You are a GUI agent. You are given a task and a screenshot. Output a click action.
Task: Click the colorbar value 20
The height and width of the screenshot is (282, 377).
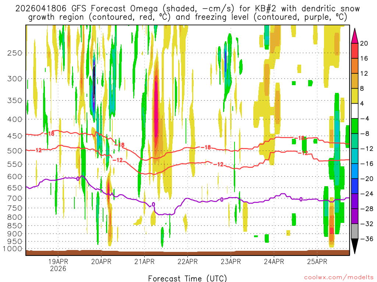pyautogui.click(x=364, y=43)
